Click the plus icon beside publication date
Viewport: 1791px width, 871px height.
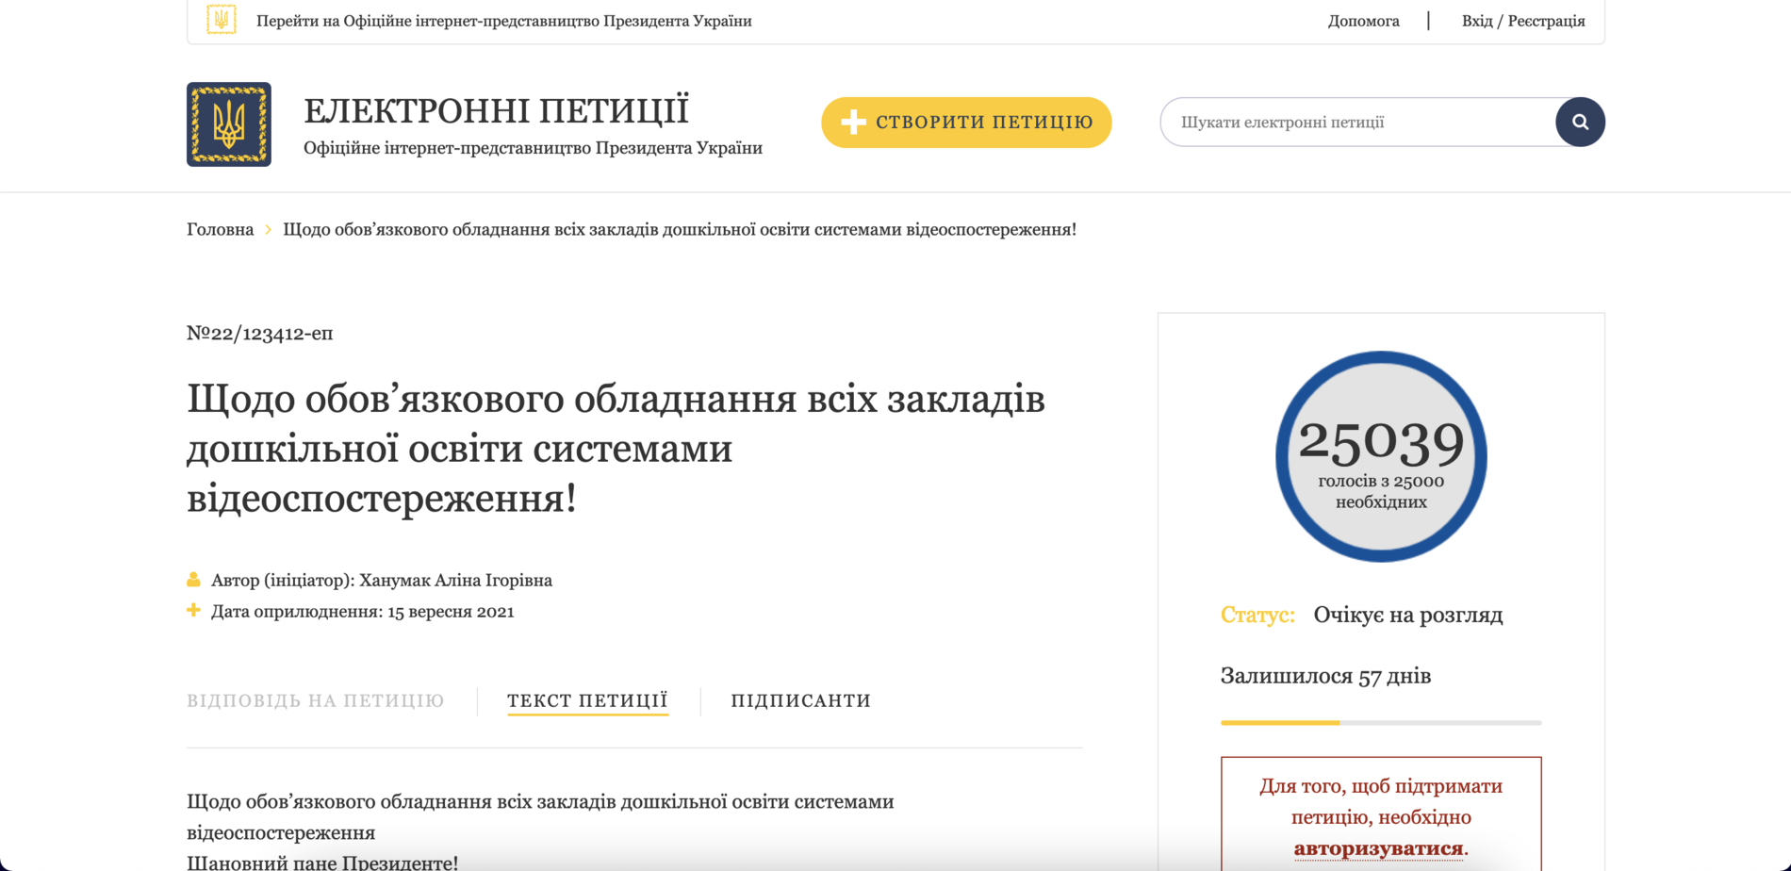coord(193,610)
